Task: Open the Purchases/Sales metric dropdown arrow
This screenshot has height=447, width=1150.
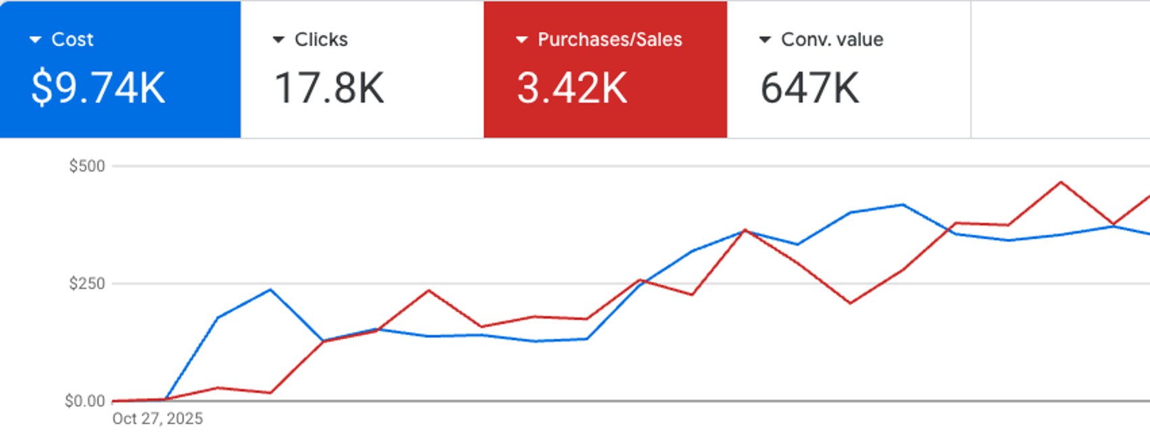Action: (522, 40)
